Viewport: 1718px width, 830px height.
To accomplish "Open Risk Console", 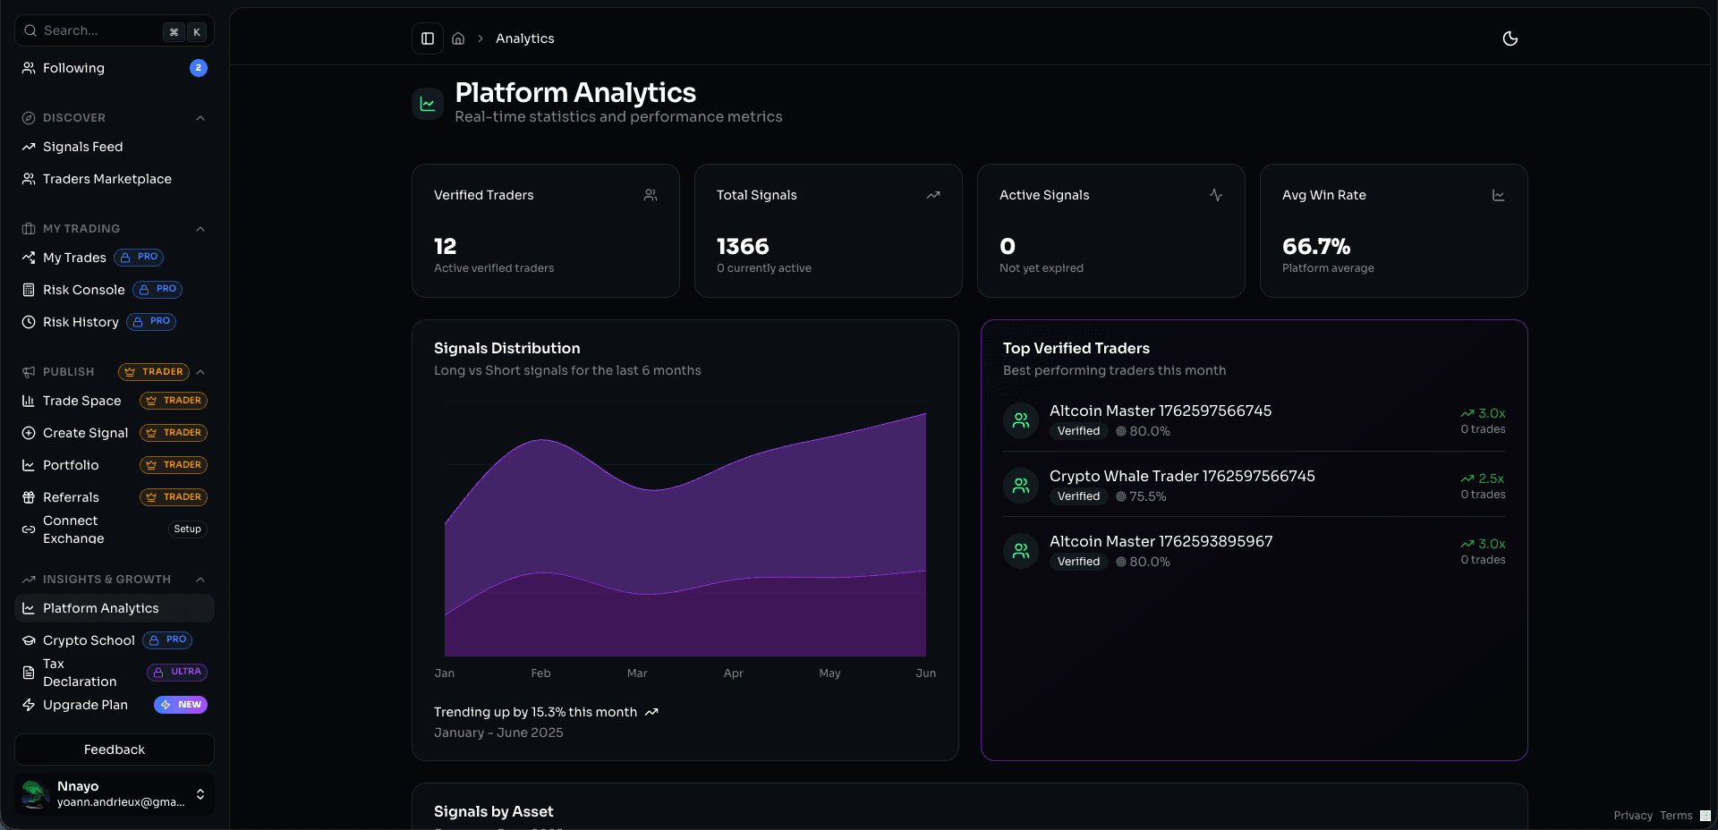I will coord(115,290).
